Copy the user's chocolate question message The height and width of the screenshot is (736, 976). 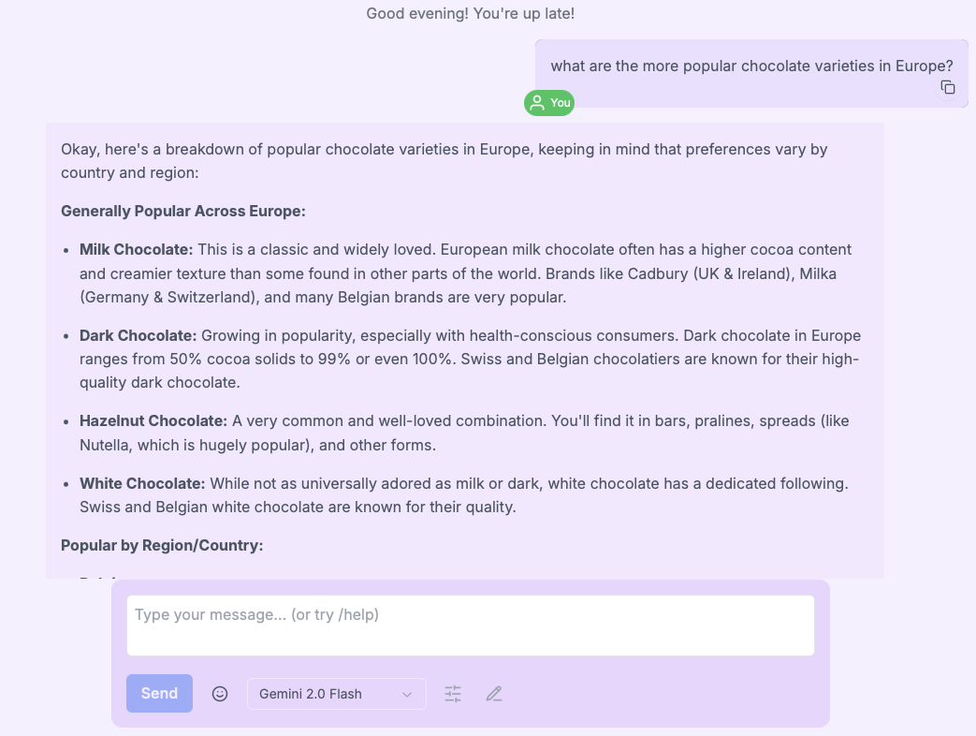coord(948,87)
